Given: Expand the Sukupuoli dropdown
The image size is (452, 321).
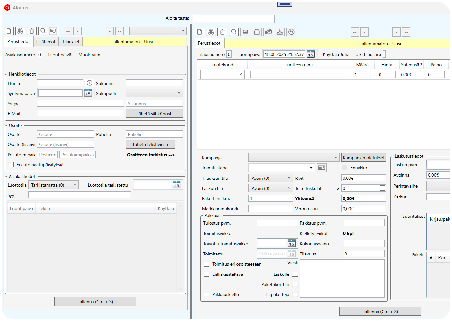Looking at the screenshot, I should tap(154, 93).
